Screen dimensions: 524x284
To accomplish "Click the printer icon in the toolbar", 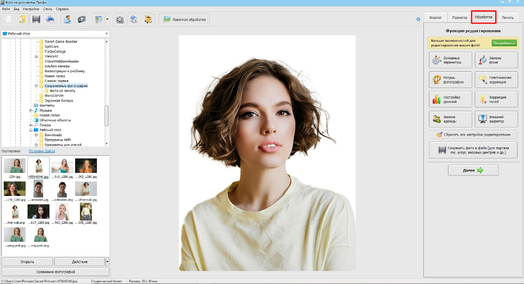I will click(50, 19).
